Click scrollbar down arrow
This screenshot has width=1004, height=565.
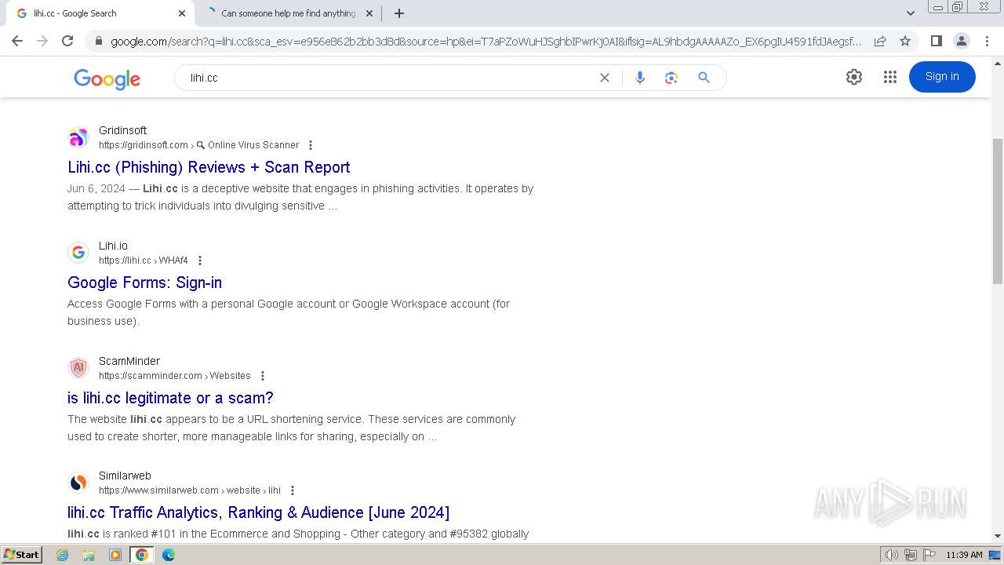coord(998,536)
